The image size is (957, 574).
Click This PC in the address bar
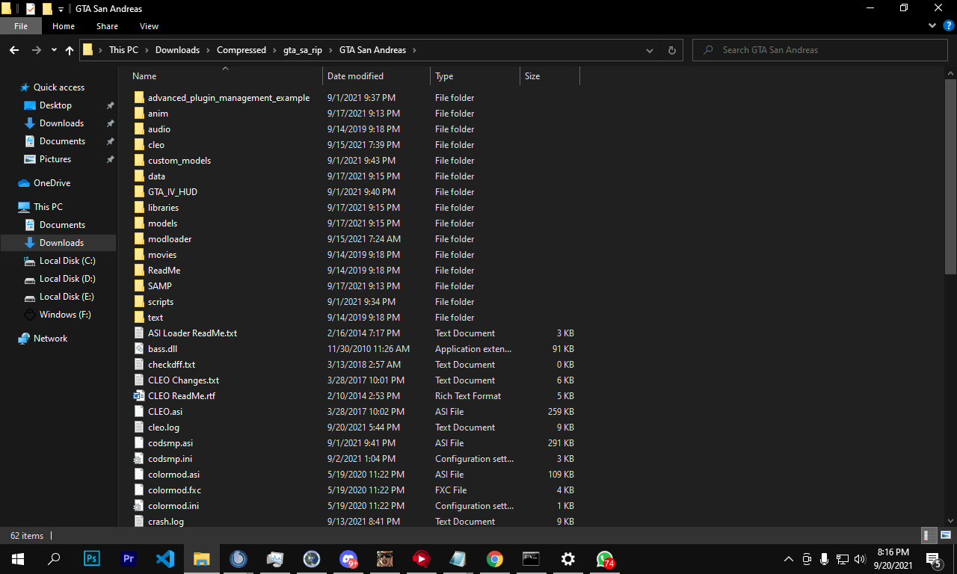click(x=123, y=50)
